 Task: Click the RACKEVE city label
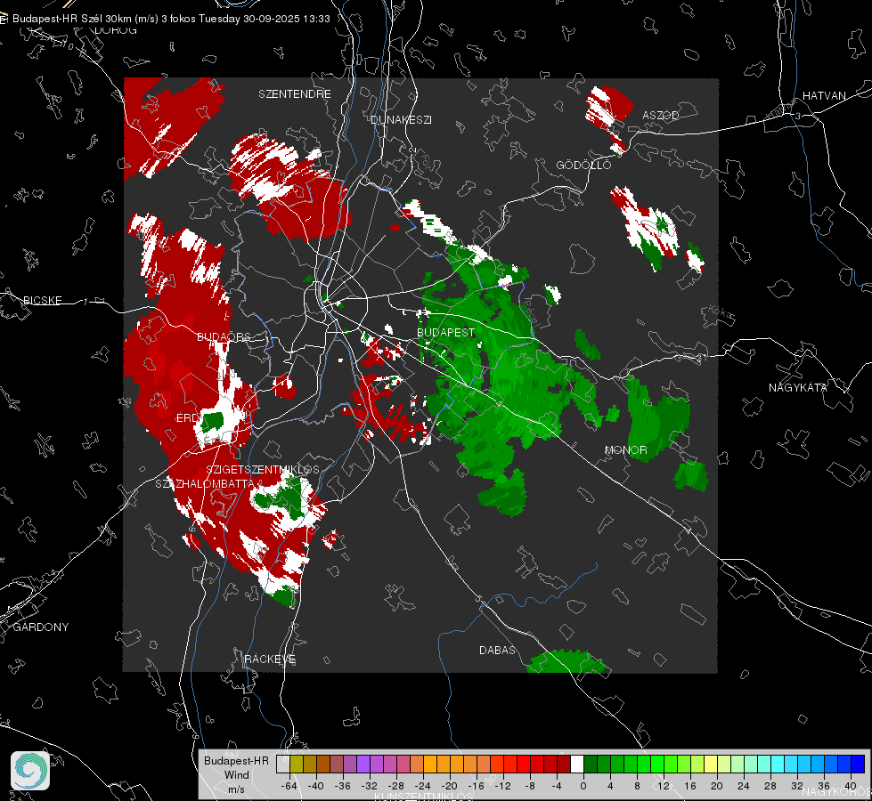270,659
